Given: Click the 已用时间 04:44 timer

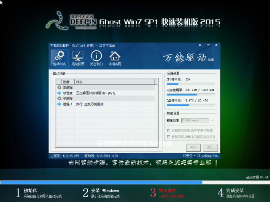Looking at the screenshot, I should [257, 177].
